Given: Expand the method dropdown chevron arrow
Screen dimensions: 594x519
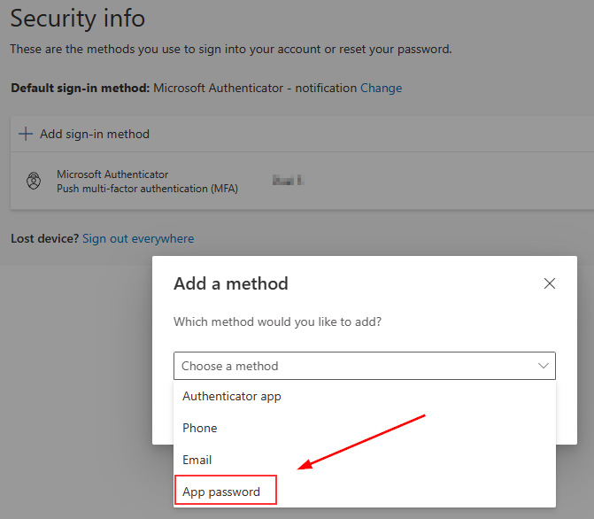Looking at the screenshot, I should pos(544,366).
